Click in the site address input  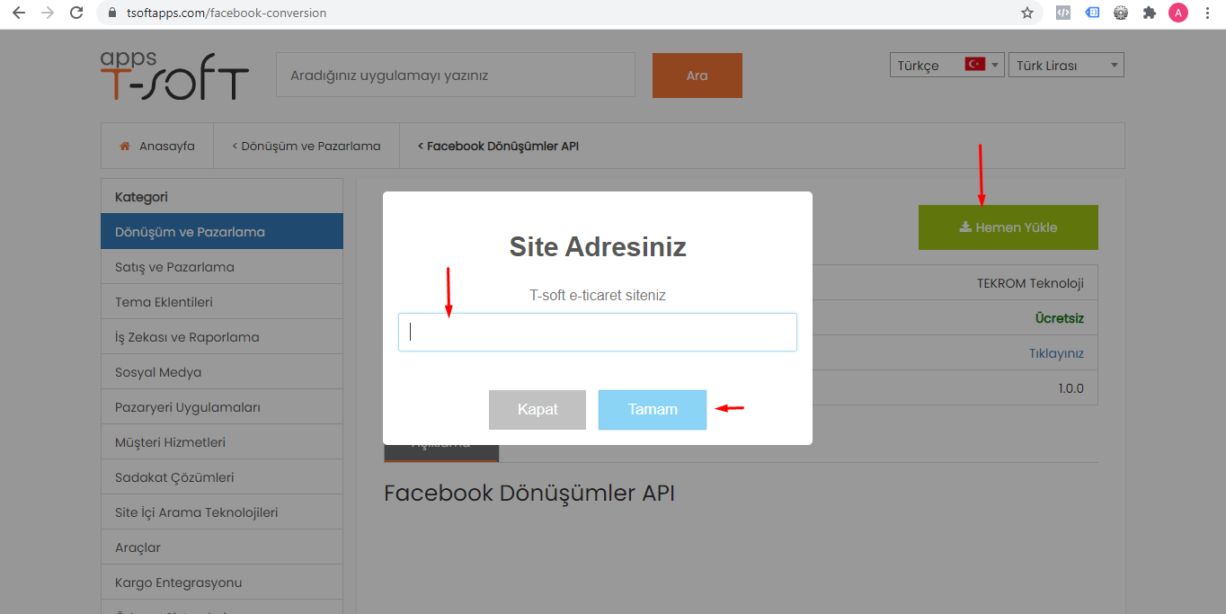pos(598,332)
